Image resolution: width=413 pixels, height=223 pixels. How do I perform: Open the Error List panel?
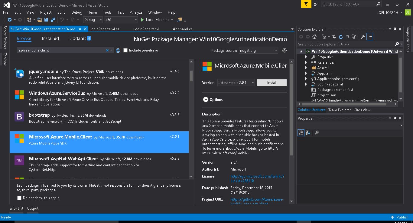pos(16,208)
